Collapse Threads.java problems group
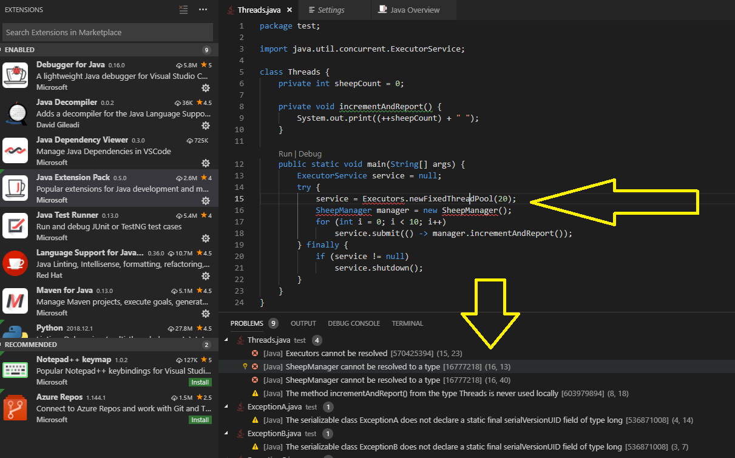 [226, 340]
